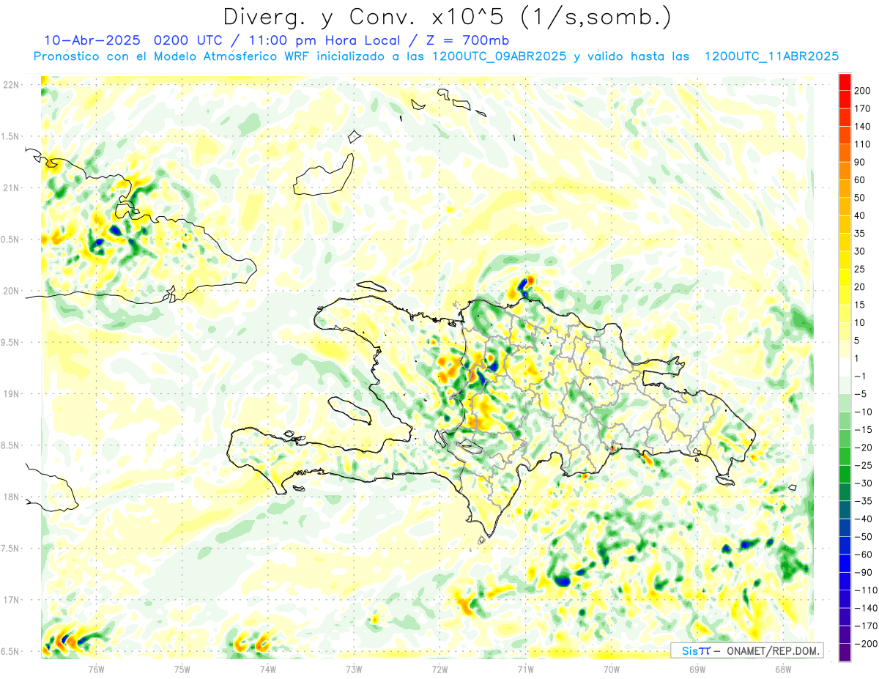Screen dimensions: 879x679
Task: Click the colorbar value '-30'
Action: tap(863, 483)
